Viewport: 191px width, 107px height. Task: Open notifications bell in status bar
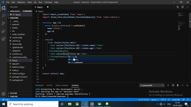tap(188, 100)
